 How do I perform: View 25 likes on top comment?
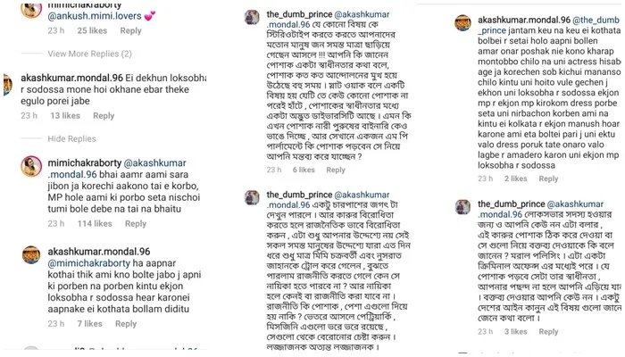point(92,30)
